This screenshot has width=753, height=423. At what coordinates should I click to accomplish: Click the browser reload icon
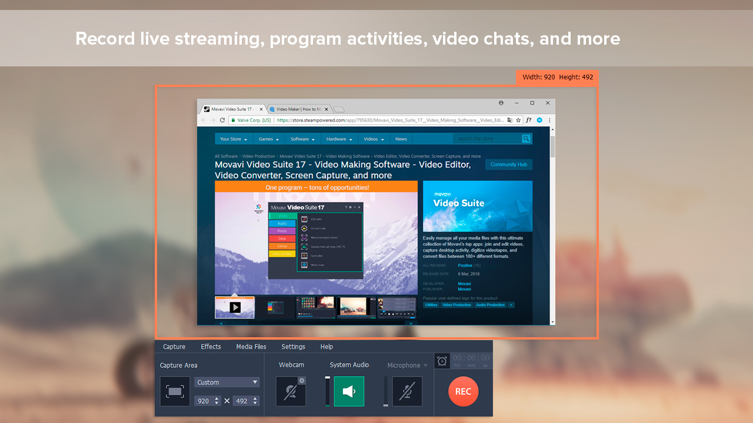[222, 120]
